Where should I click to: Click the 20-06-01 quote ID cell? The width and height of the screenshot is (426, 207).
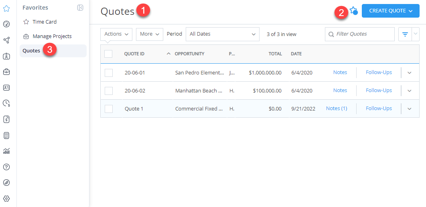135,73
